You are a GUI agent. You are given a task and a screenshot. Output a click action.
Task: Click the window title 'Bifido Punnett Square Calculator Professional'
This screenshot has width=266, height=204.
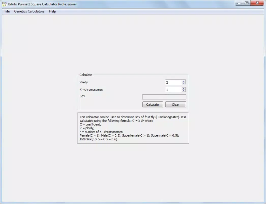click(x=42, y=4)
